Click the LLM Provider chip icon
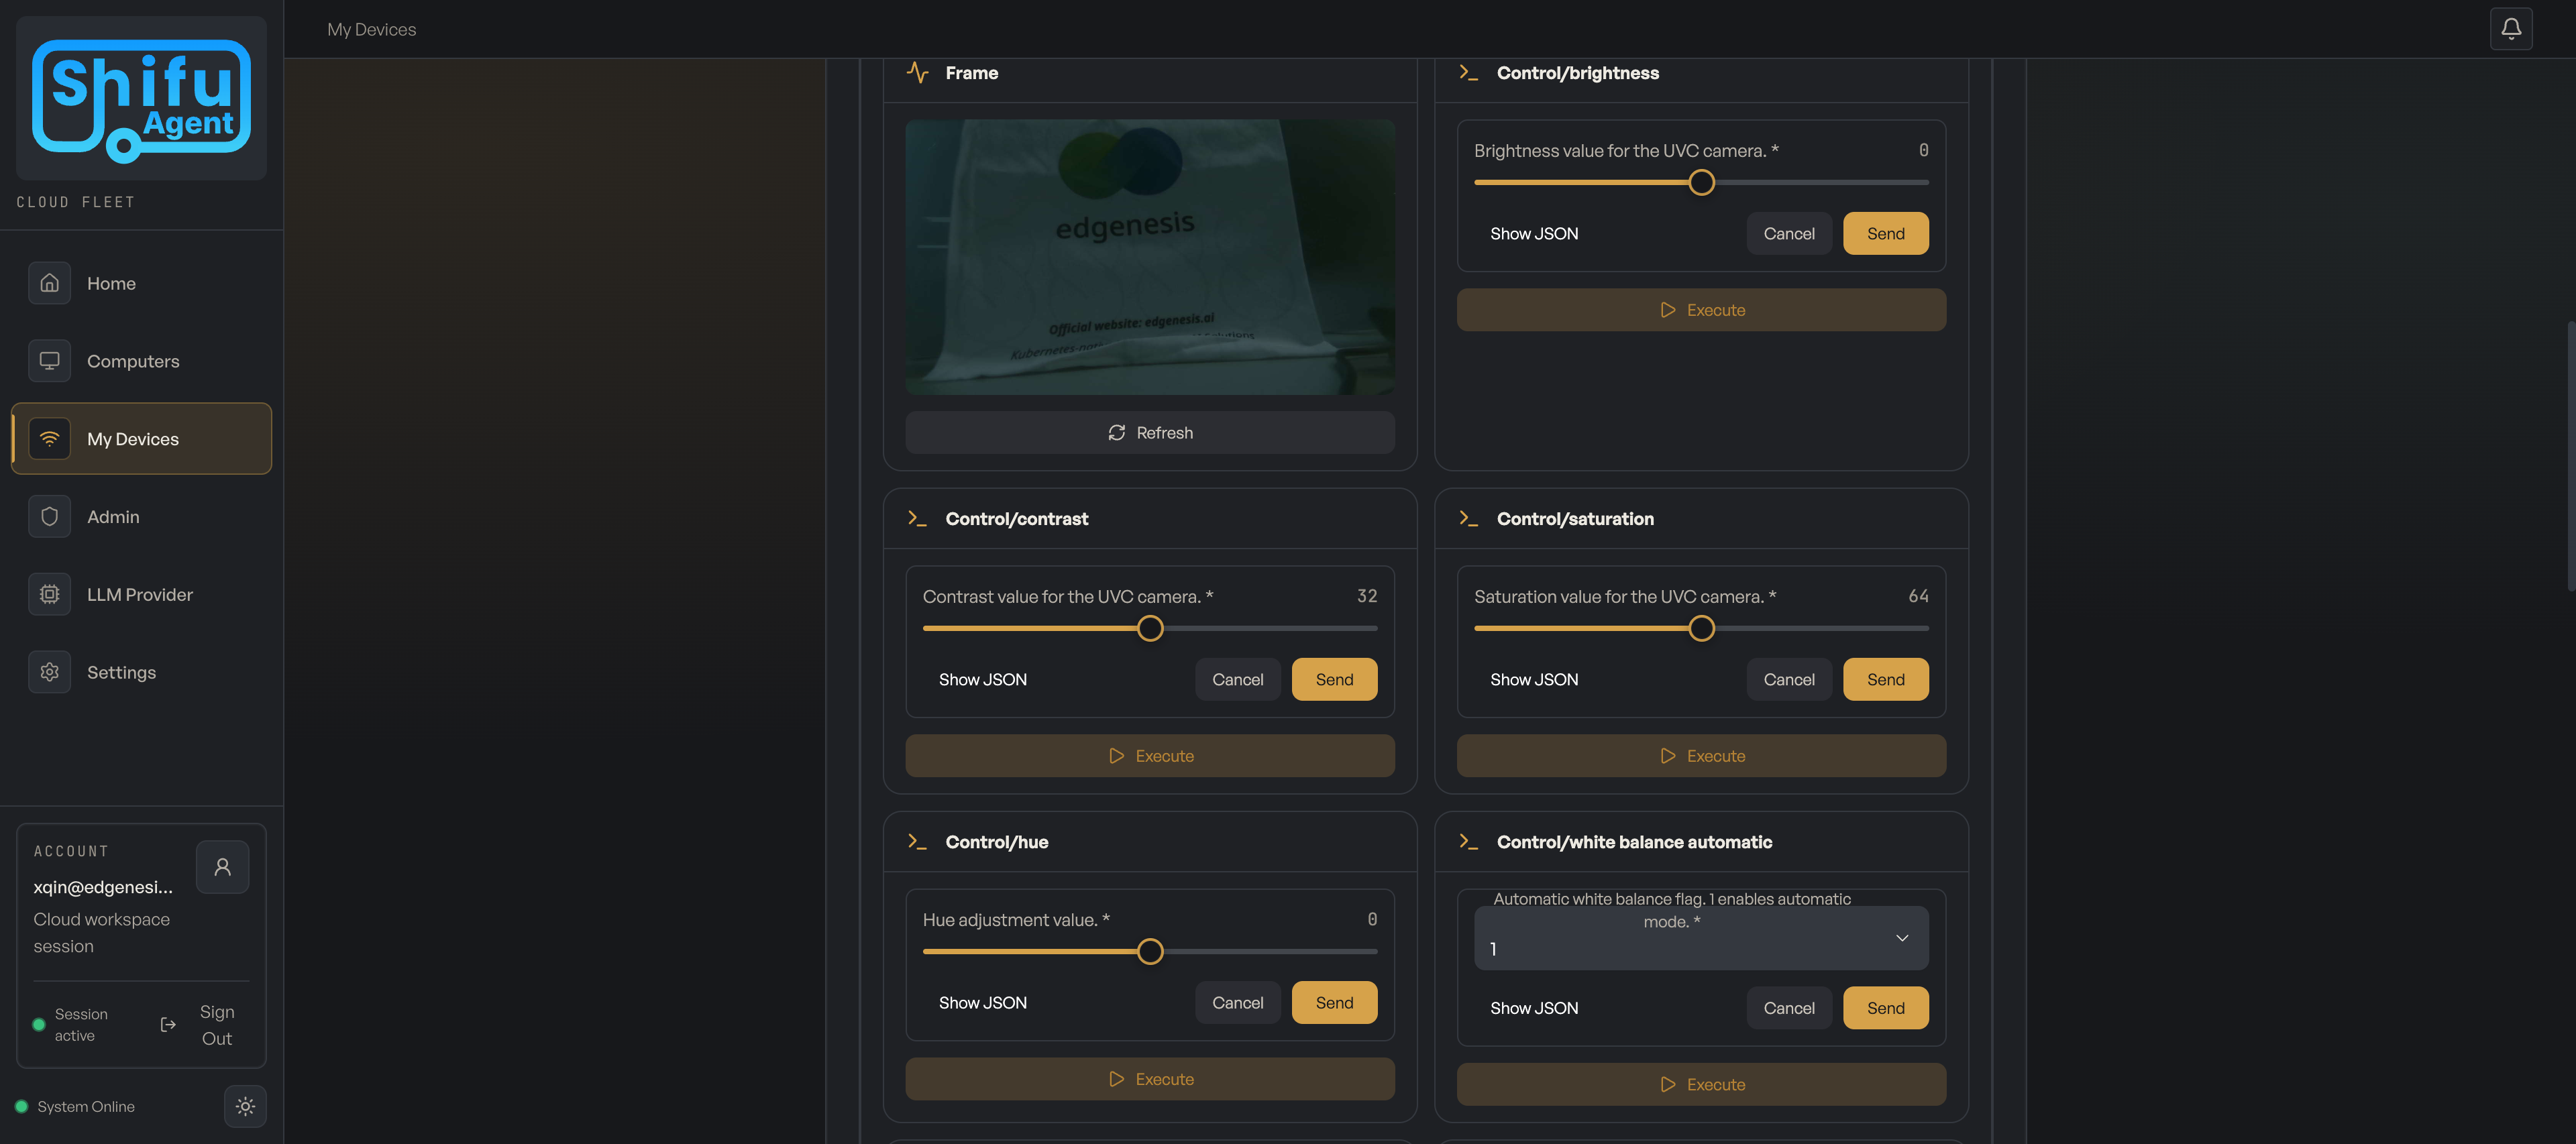The width and height of the screenshot is (2576, 1144). pyautogui.click(x=49, y=594)
